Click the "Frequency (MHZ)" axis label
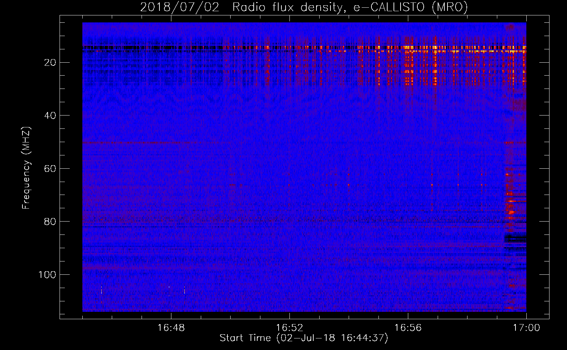 point(26,168)
